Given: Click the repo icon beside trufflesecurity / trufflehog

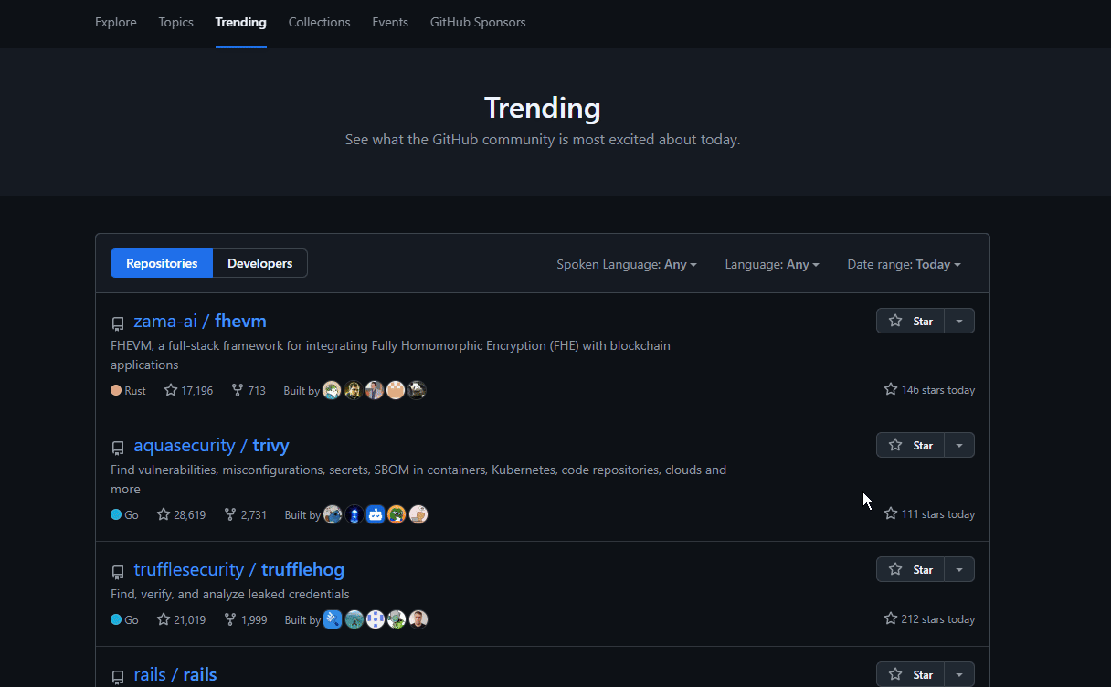Looking at the screenshot, I should coord(118,572).
